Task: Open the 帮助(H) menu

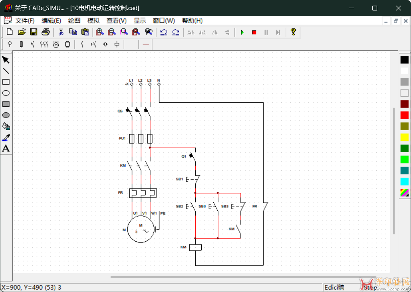Action: [192, 21]
